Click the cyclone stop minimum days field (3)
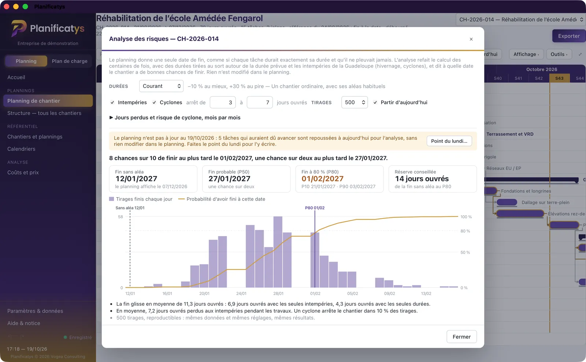586x362 pixels. 223,102
